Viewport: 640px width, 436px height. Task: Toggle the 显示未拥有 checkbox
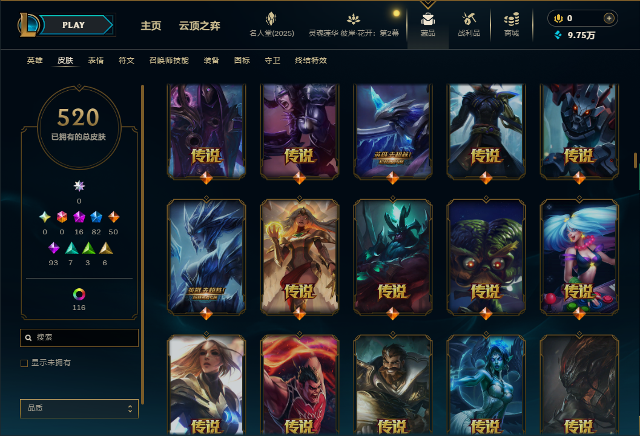point(24,363)
